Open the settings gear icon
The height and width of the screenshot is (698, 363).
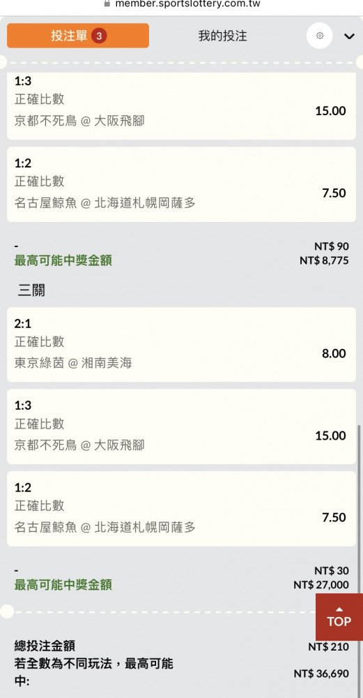(320, 36)
